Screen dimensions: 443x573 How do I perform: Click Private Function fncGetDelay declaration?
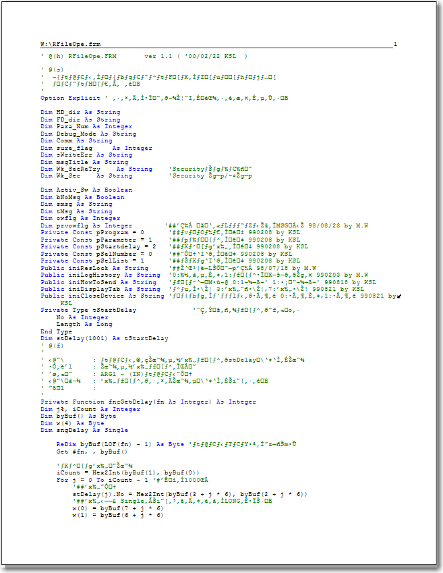coord(148,402)
